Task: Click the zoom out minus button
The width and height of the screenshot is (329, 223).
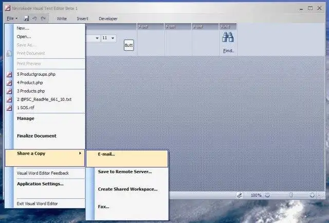Action: (x=267, y=195)
